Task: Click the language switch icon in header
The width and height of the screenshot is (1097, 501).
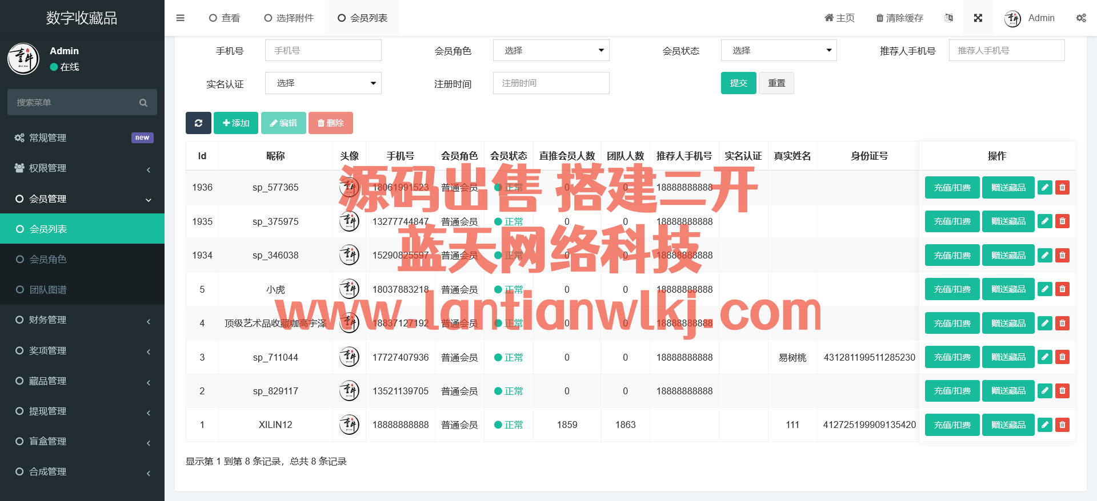Action: [948, 18]
